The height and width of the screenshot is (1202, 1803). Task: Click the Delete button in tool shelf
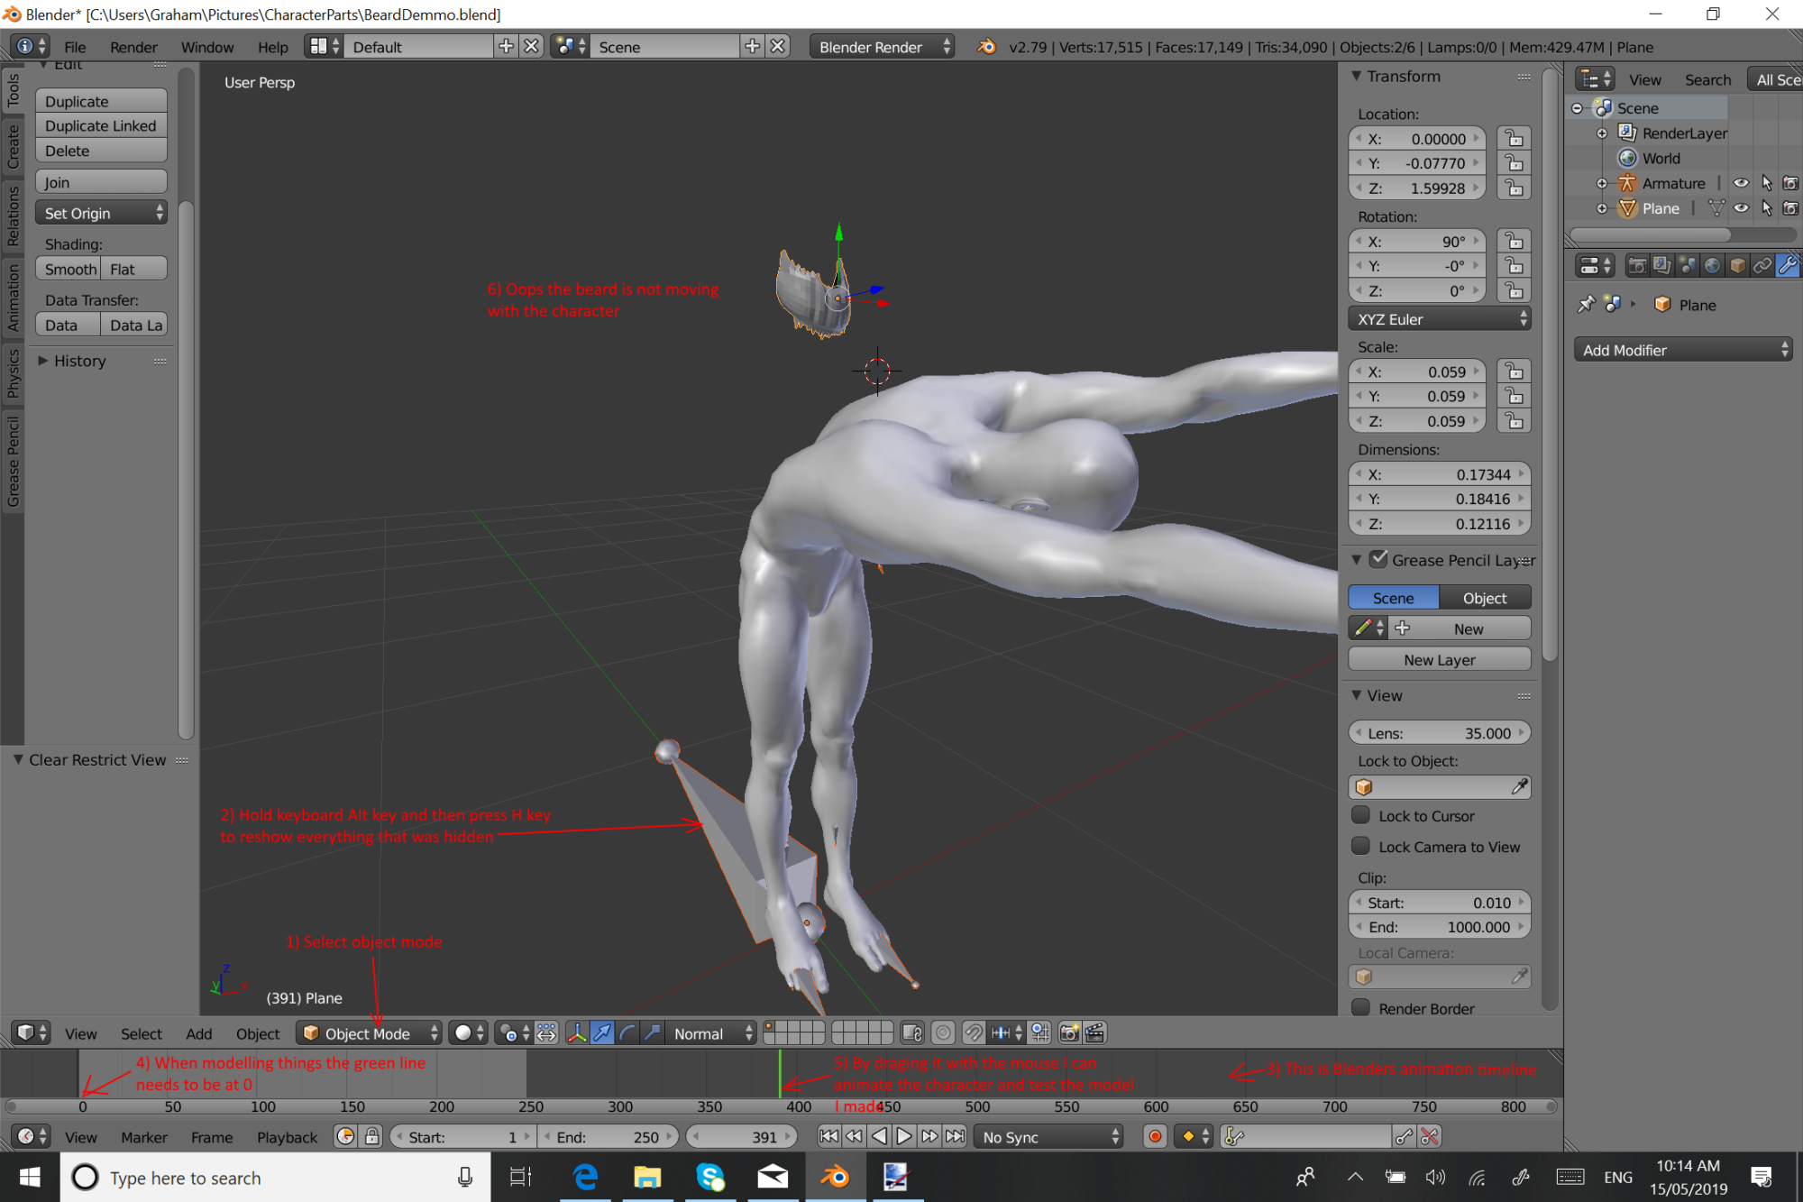tap(101, 151)
